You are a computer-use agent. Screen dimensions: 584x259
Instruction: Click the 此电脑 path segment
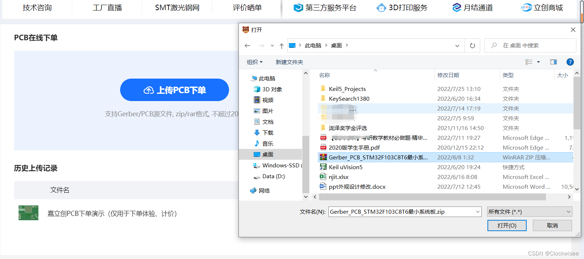click(x=313, y=46)
